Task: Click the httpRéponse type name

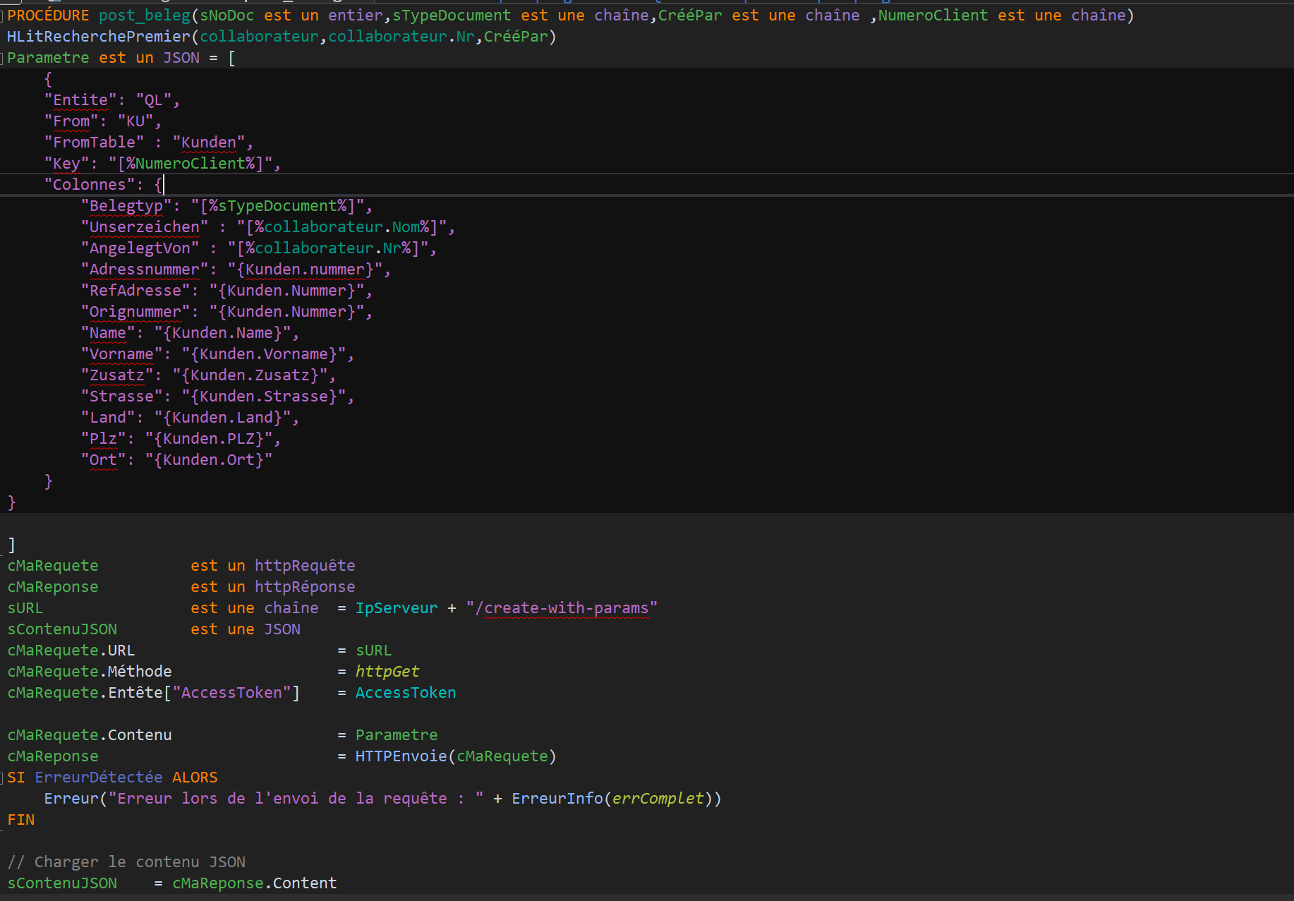Action: (x=305, y=587)
